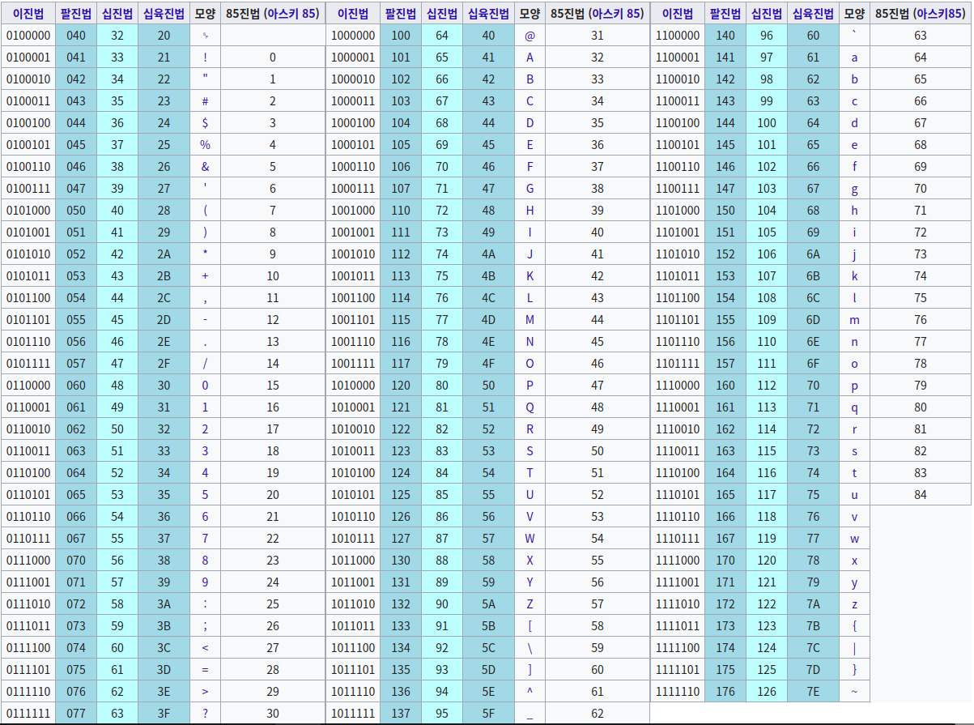This screenshot has height=725, width=974.
Task: Click binary cell 1110101
Action: tap(678, 495)
